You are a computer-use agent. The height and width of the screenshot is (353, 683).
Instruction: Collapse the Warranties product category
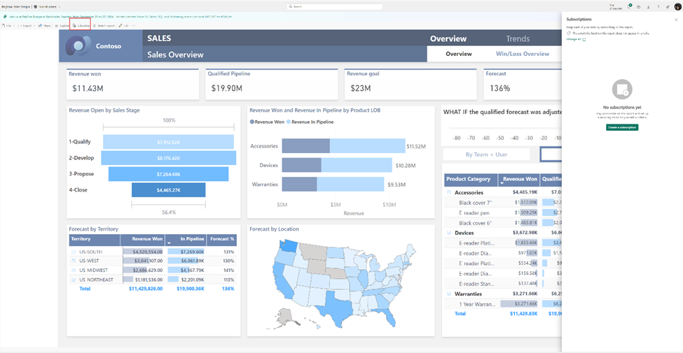click(448, 294)
